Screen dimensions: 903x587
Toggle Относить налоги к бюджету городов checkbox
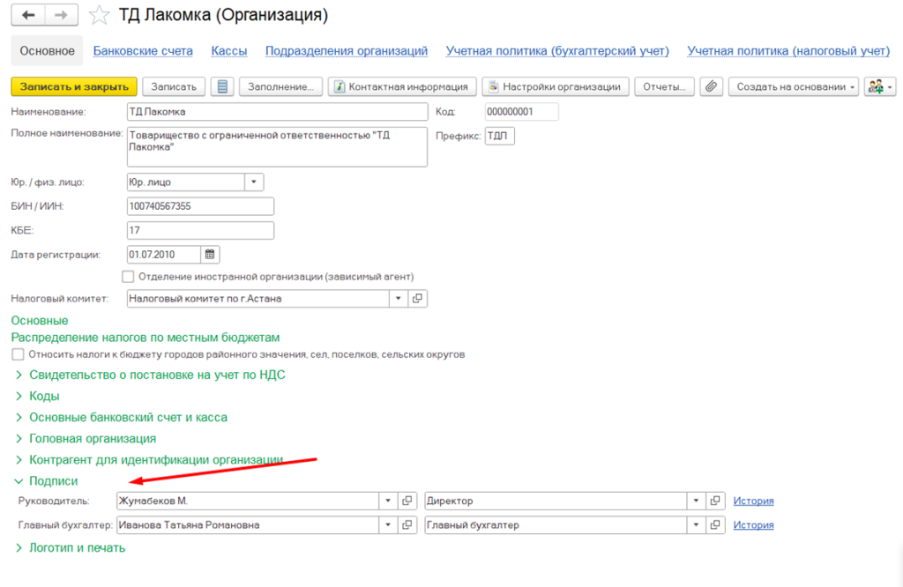(18, 354)
